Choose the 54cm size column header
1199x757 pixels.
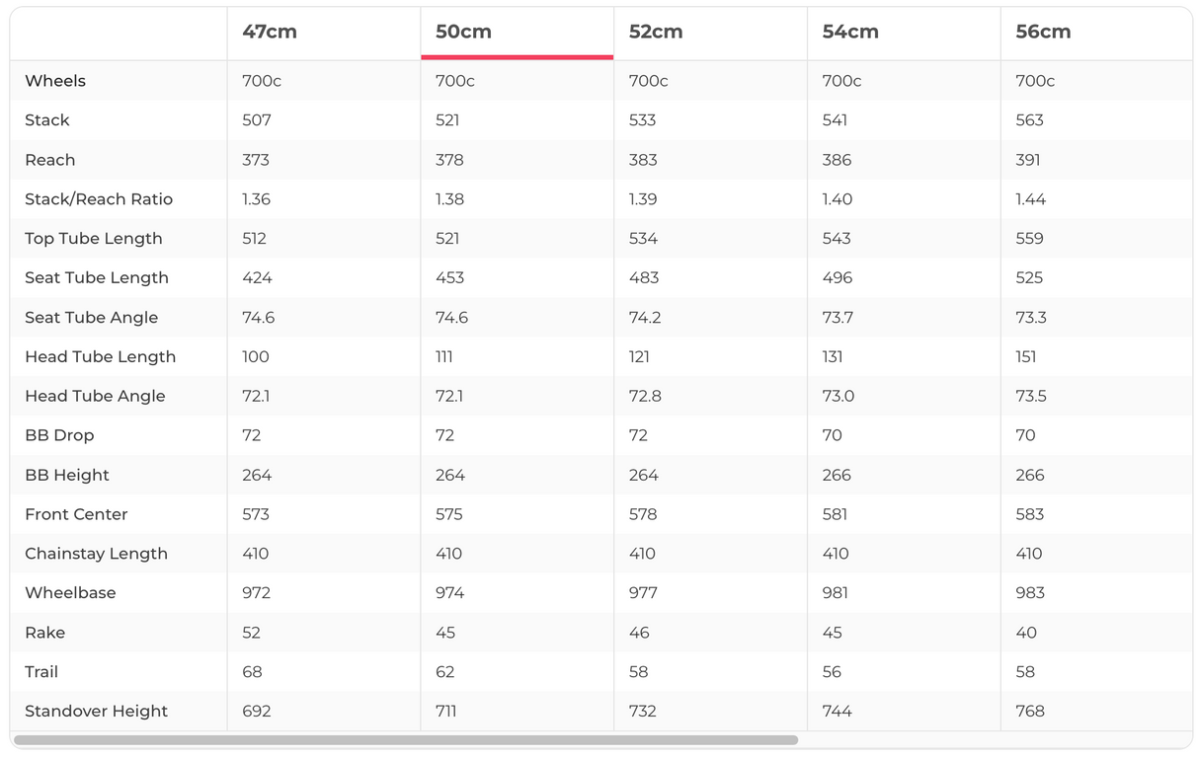point(849,32)
